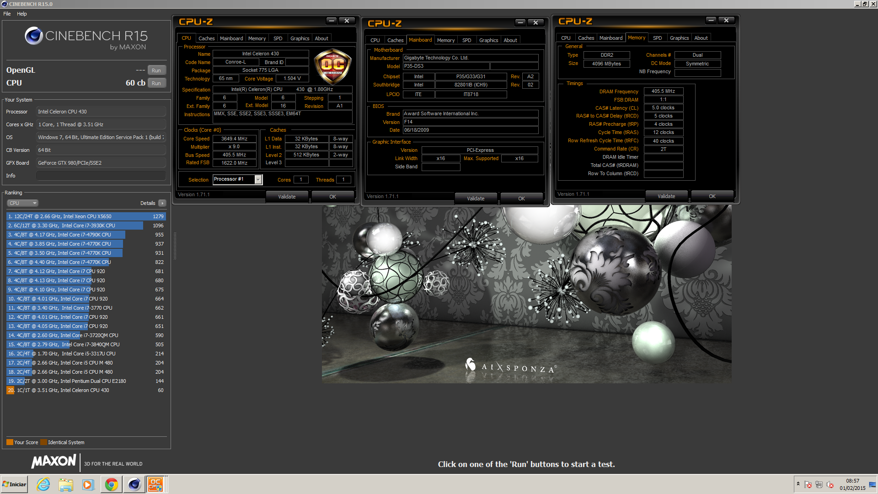The width and height of the screenshot is (878, 494).
Task: Minimize the Mainboard CPU-Z window
Action: click(520, 22)
